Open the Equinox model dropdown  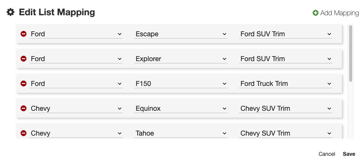(181, 108)
